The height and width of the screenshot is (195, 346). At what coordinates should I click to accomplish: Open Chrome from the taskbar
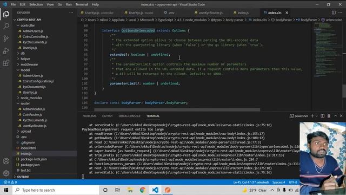click(143, 190)
